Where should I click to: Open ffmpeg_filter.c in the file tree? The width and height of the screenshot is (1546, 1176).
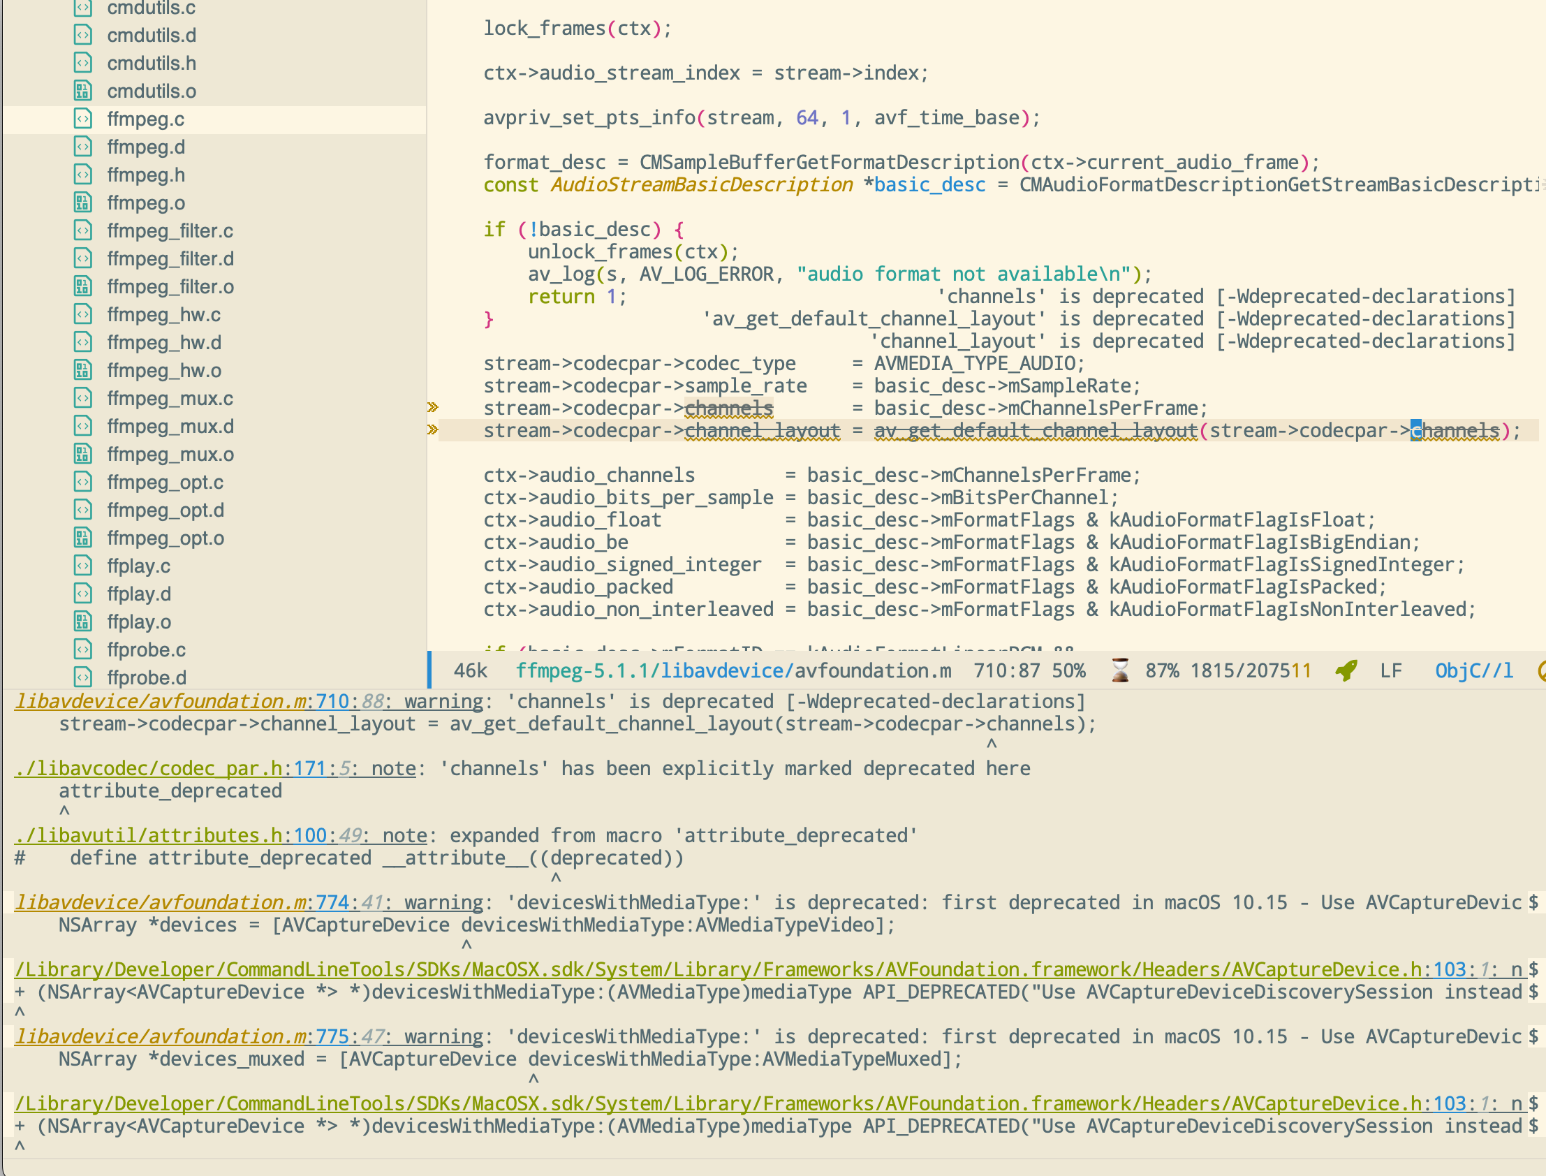pos(170,231)
